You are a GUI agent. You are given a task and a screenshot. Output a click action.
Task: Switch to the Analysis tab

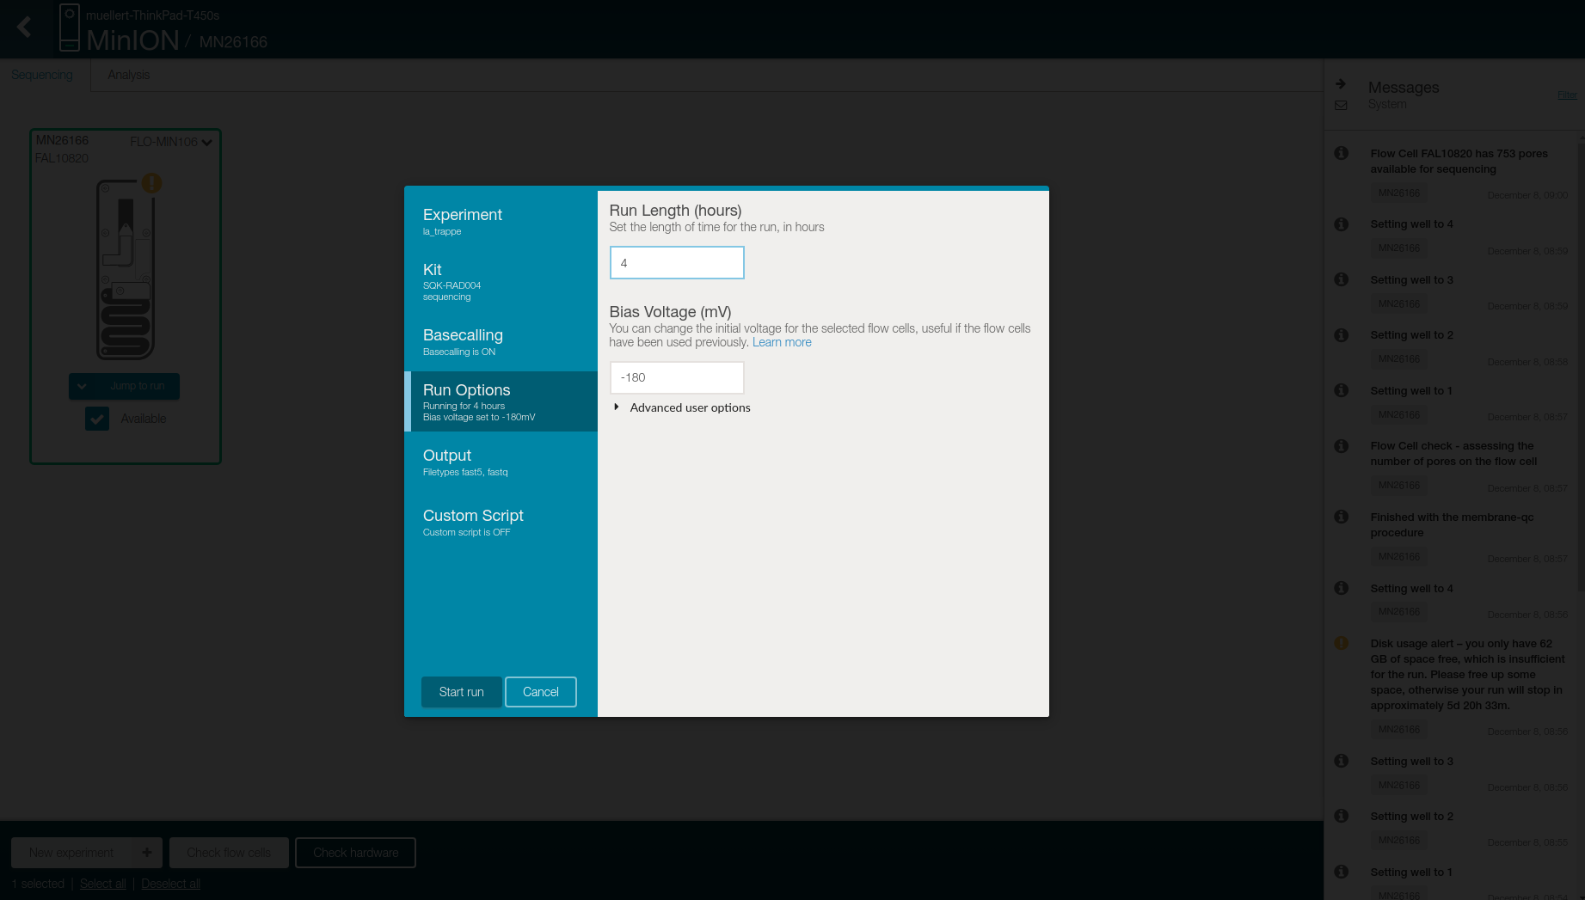[128, 75]
